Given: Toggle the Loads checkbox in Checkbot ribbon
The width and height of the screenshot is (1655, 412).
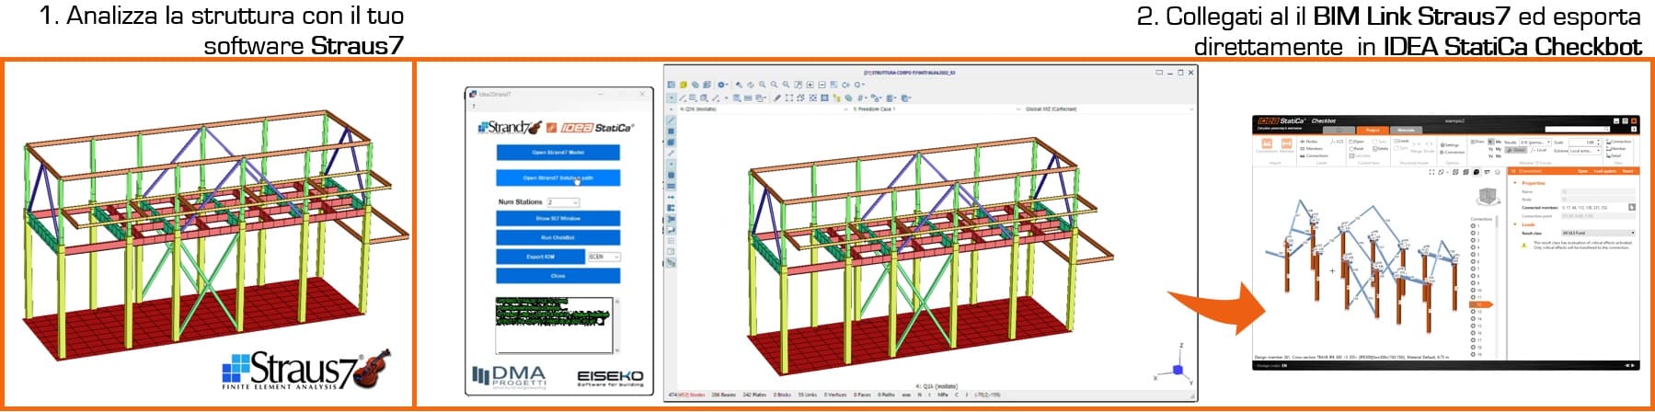Looking at the screenshot, I should click(1397, 141).
